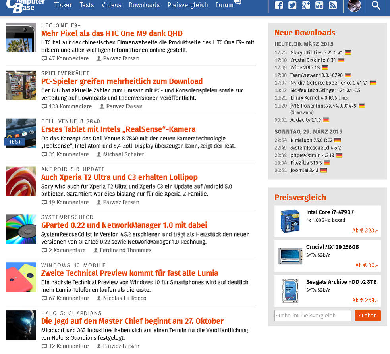Open GParted 0.22 und NetworkManager article

point(124,225)
